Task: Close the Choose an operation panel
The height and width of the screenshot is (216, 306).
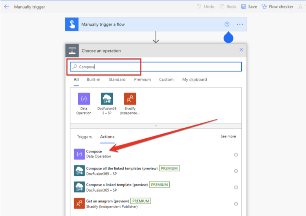Action: click(241, 50)
